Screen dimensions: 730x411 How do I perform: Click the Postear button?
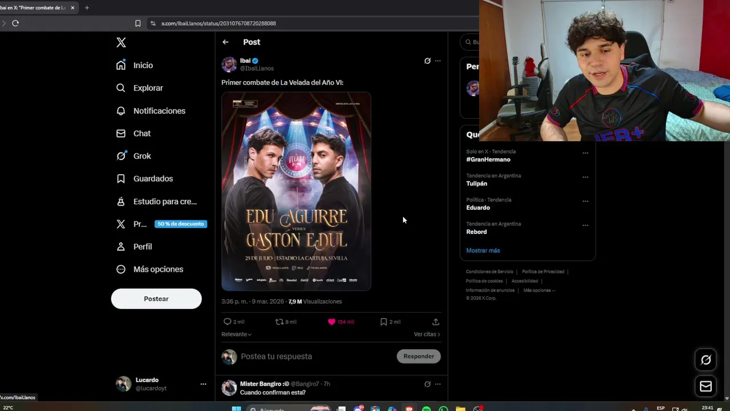156,299
